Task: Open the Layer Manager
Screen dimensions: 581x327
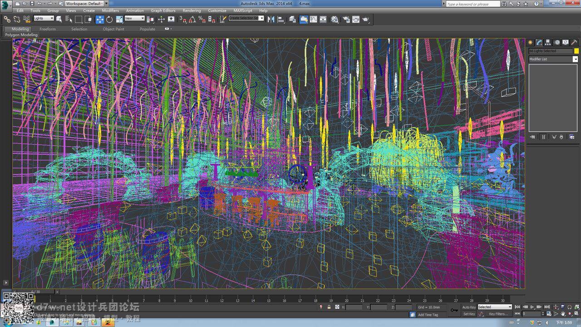Action: click(x=292, y=19)
